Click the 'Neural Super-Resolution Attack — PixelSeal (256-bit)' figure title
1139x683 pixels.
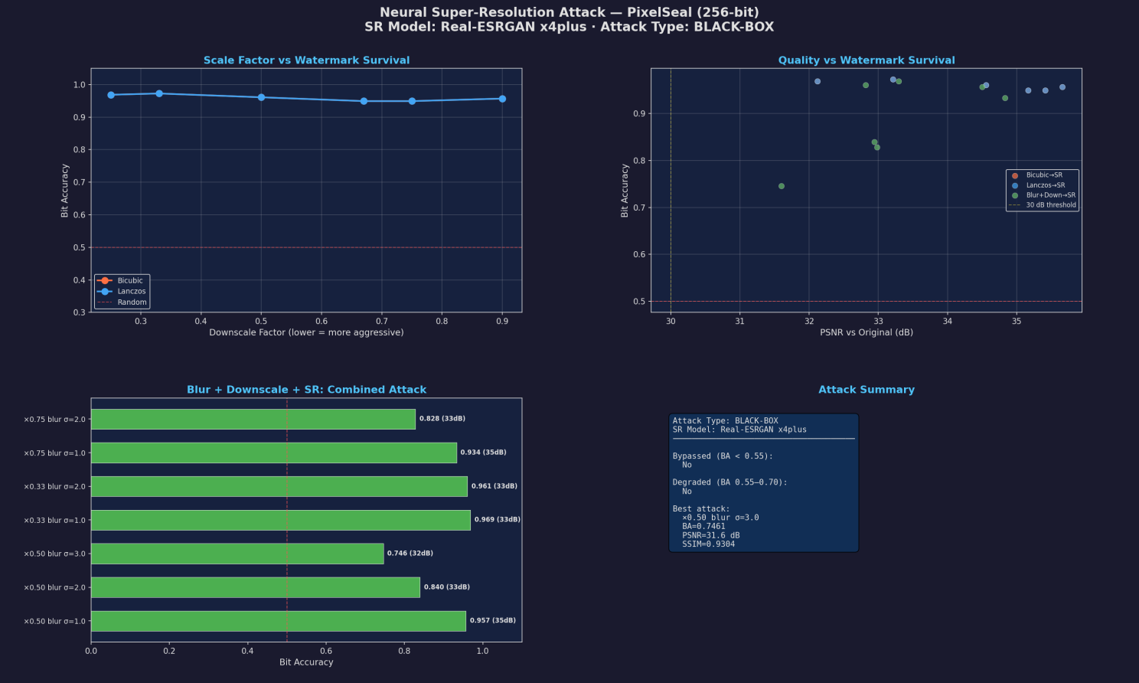point(569,12)
